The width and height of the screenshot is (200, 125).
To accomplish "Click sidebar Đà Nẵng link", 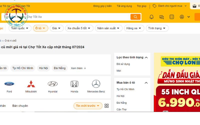I will tap(121, 103).
